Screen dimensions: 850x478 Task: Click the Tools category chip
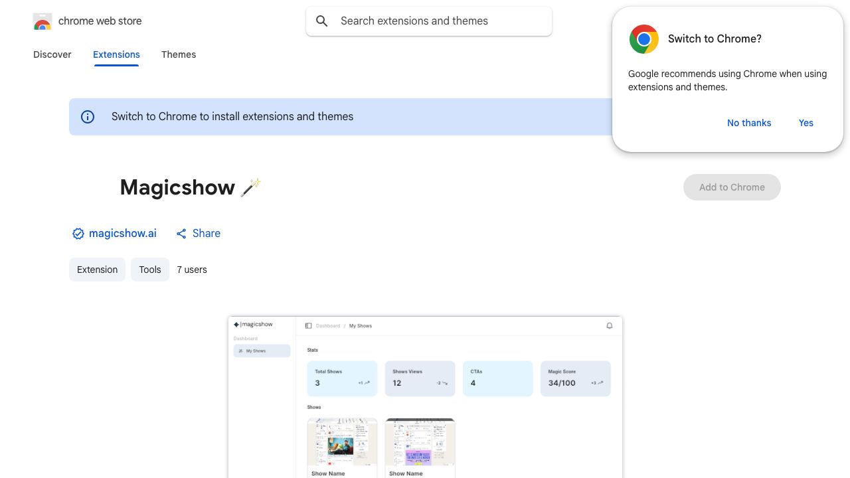point(150,270)
